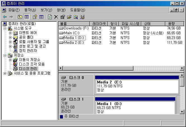Click the Refresh toolbar icon
The image size is (186, 127).
coord(50,17)
